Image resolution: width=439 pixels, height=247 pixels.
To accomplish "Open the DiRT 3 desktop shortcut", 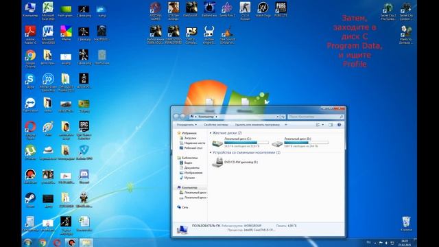I will pyautogui.click(x=191, y=34).
